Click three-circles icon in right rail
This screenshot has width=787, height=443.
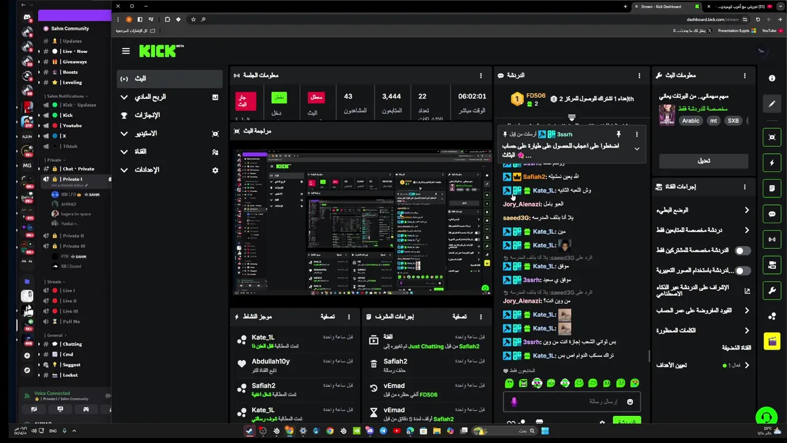click(x=772, y=316)
